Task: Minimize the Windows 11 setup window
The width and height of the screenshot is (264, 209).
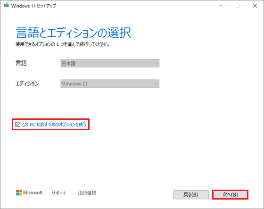Action: [221, 6]
